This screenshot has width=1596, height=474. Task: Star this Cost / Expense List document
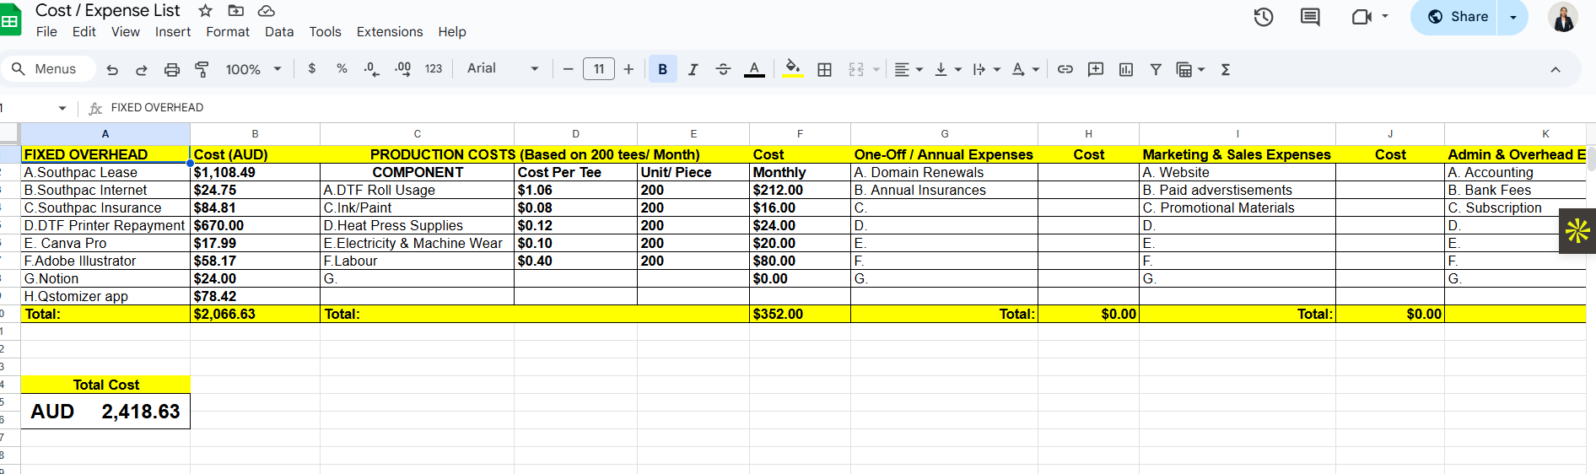205,11
